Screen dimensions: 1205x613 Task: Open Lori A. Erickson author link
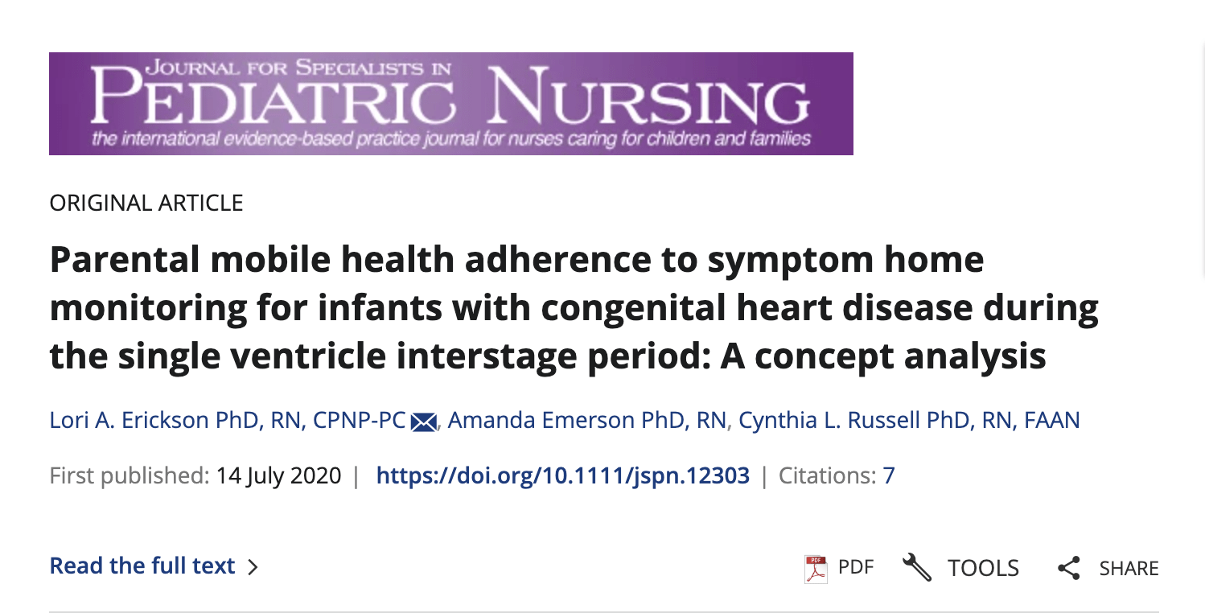[x=228, y=421]
